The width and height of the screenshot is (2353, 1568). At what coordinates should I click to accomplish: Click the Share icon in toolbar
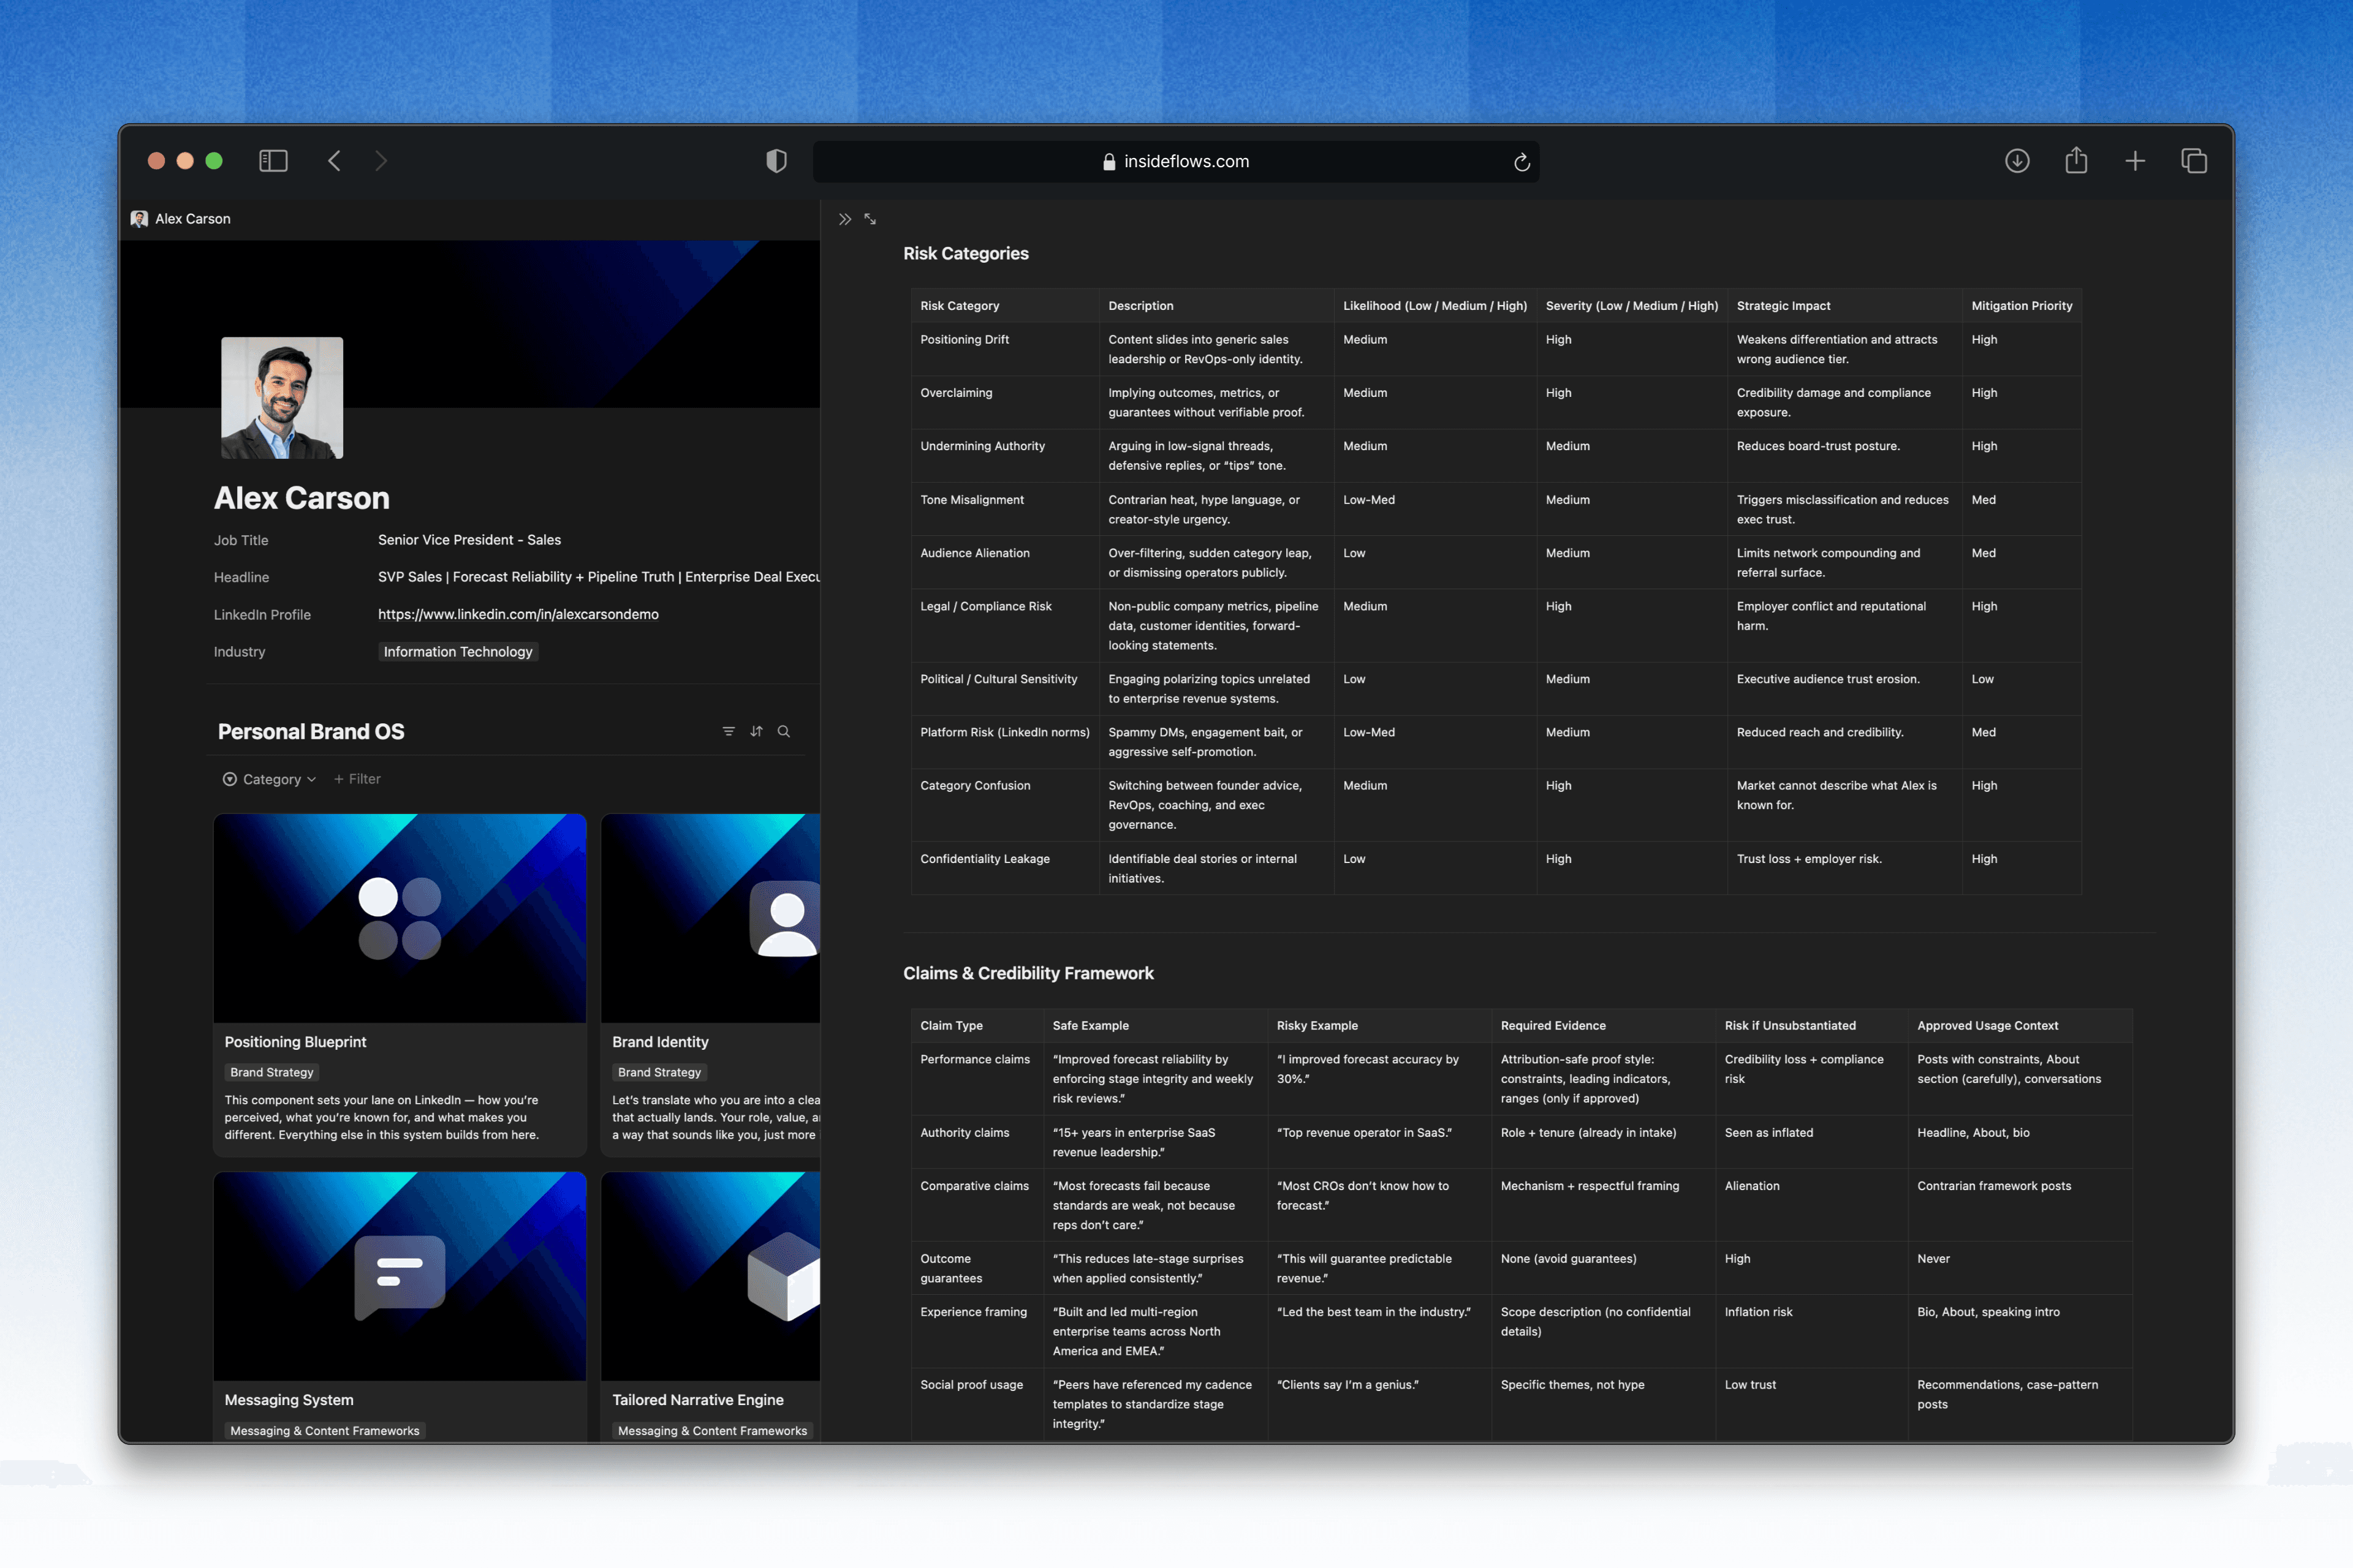(2076, 161)
